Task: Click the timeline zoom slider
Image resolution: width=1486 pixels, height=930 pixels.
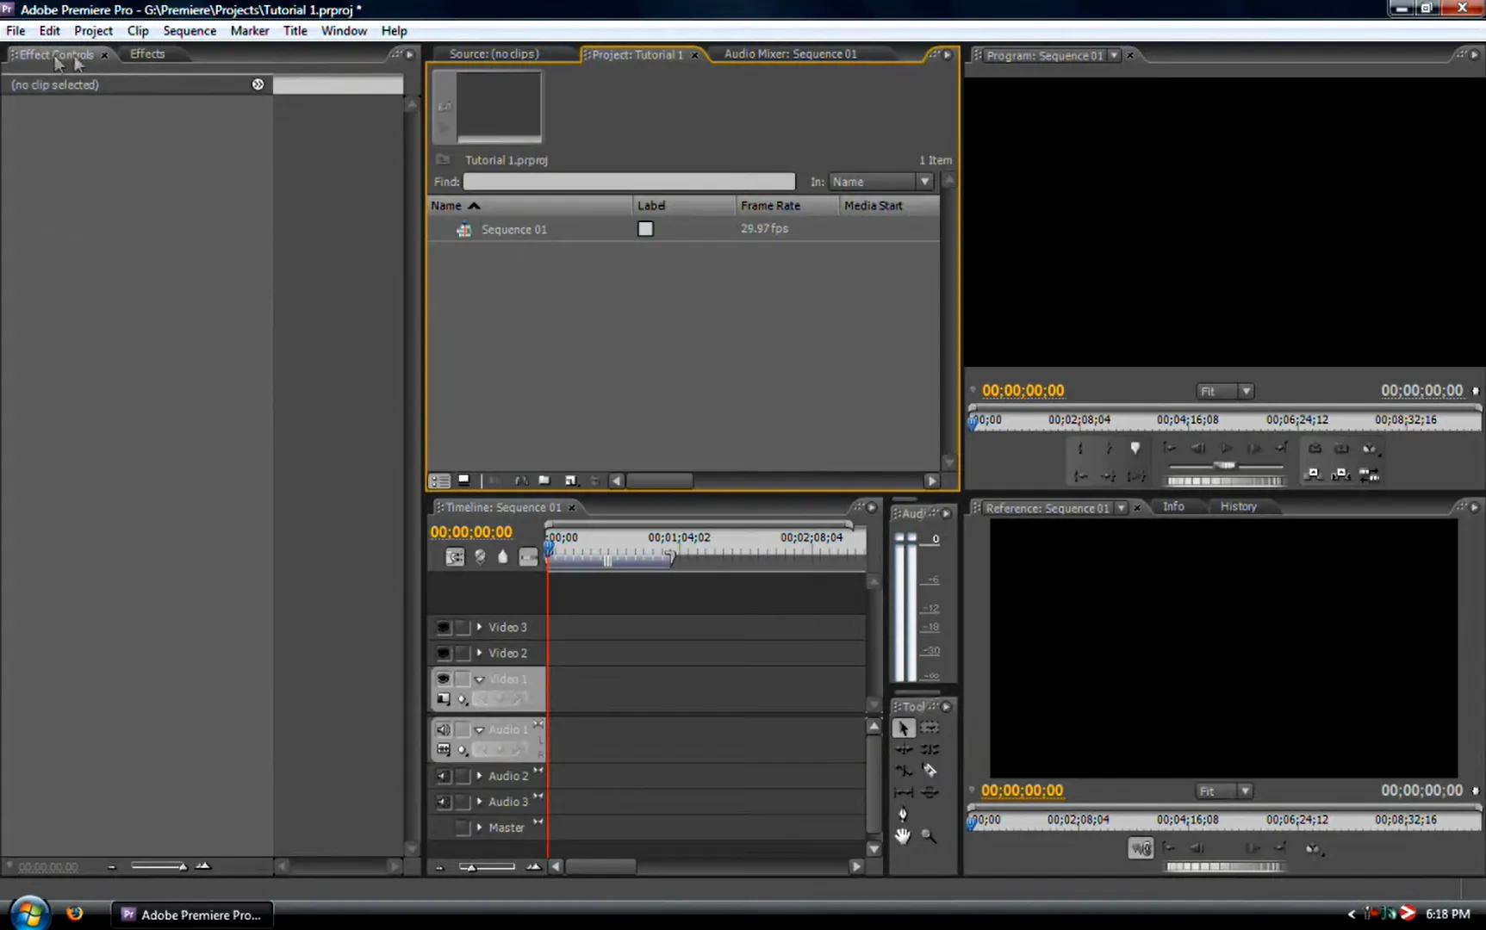Action: point(487,867)
